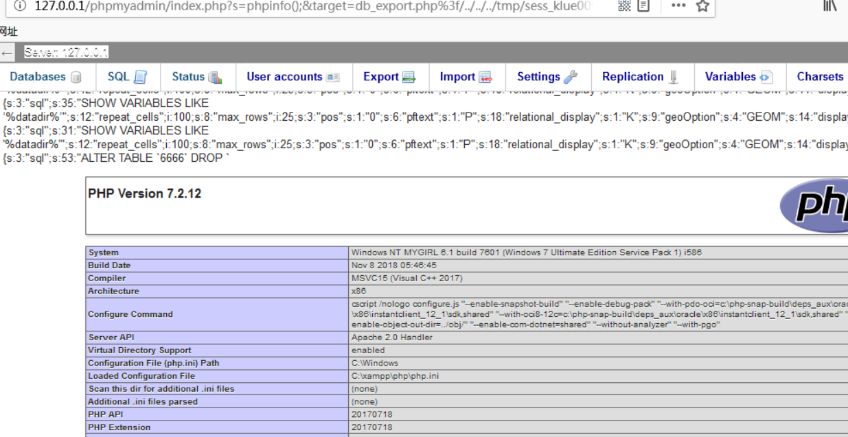Click the Windows NT MYGIRL system value
This screenshot has width=848, height=437.
[526, 252]
